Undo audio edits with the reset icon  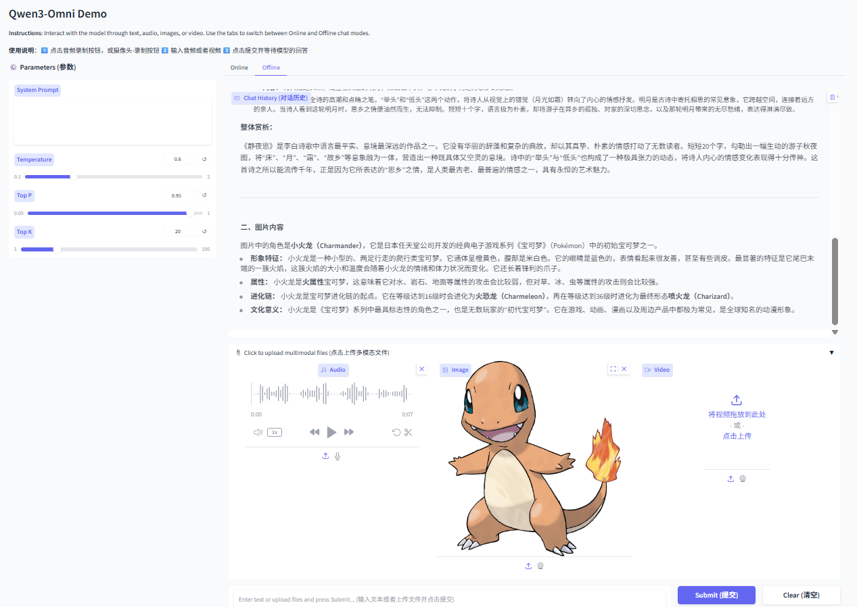click(396, 432)
